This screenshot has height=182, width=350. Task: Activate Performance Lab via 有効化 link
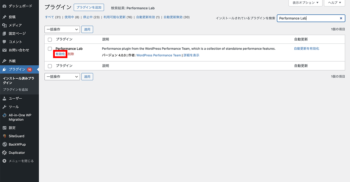coord(60,54)
